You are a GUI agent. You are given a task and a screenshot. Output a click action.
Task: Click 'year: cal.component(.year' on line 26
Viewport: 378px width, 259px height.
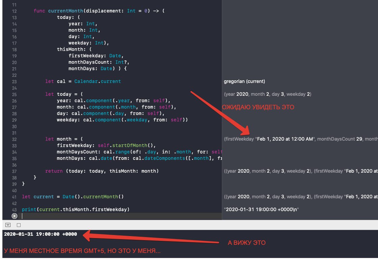[x=93, y=100]
